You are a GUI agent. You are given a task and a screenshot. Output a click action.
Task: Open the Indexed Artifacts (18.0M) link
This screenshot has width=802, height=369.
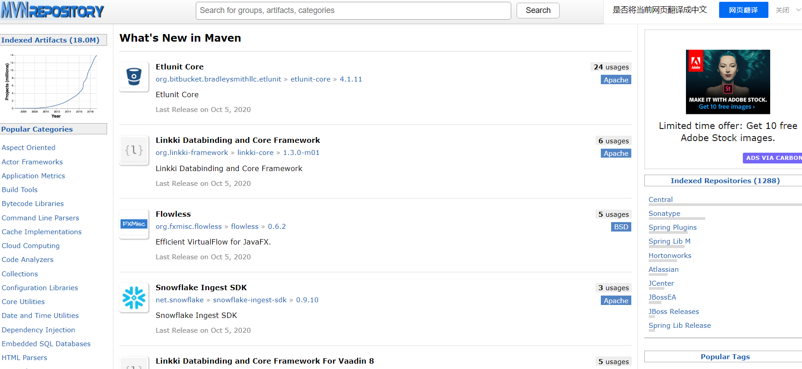[x=50, y=40]
